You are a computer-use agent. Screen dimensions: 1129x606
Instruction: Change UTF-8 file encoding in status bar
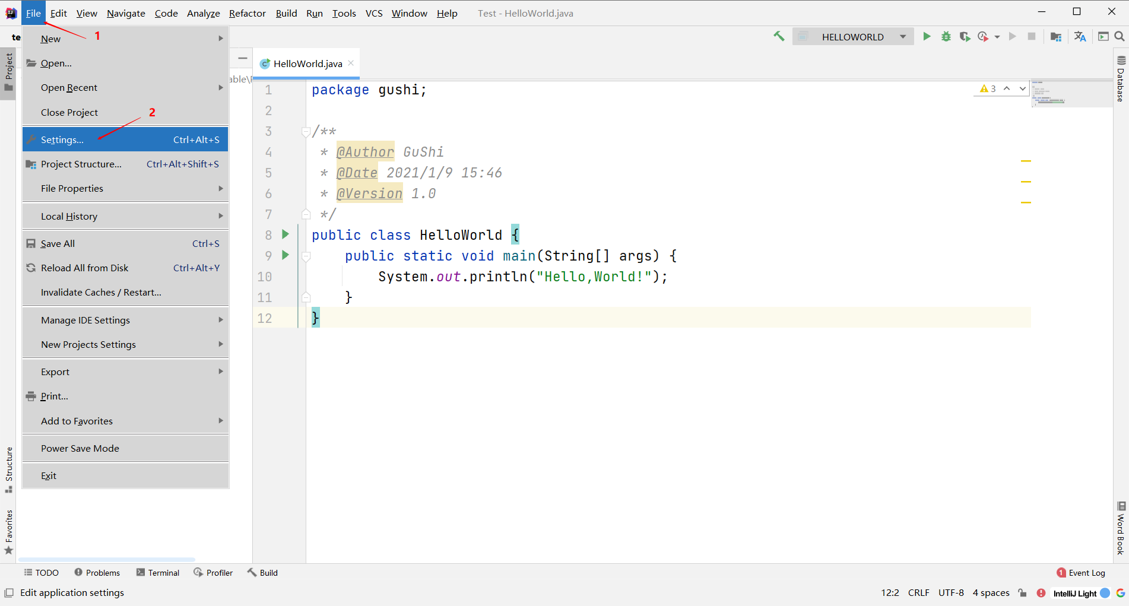(951, 593)
